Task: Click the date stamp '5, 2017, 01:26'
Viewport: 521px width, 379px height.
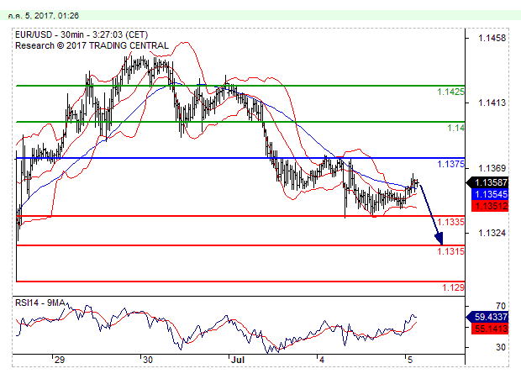Action: pos(51,16)
